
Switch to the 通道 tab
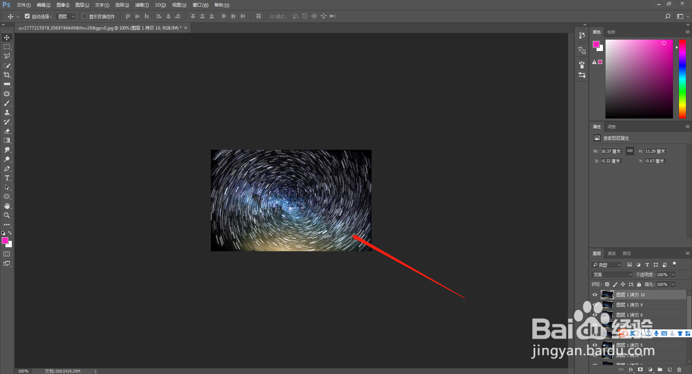[612, 253]
